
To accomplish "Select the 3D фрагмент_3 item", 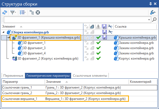I will click(34, 48).
